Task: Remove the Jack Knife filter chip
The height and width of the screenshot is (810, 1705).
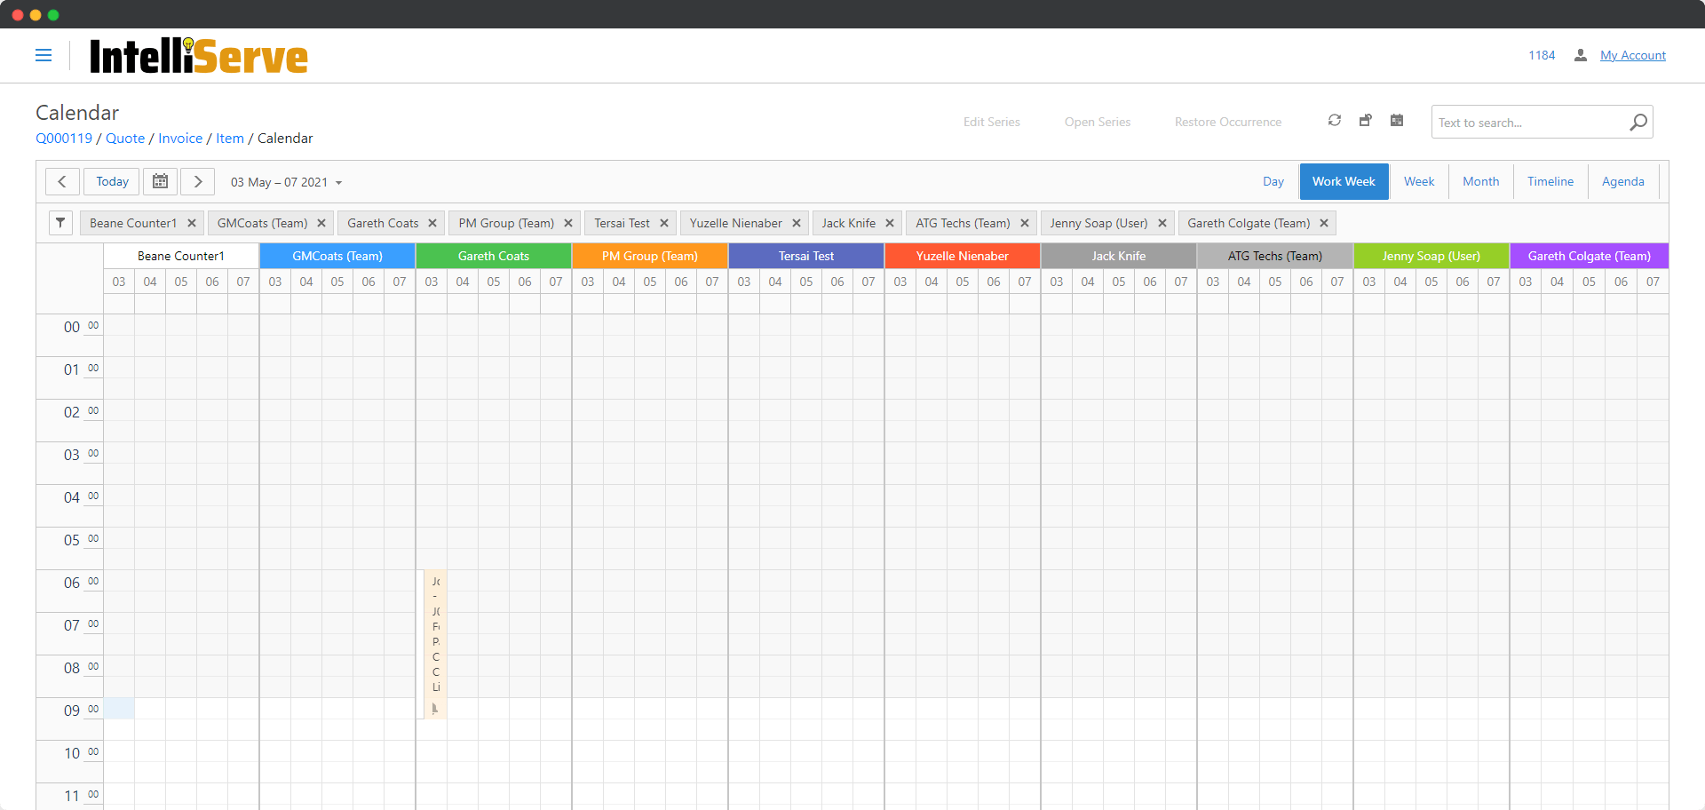Action: tap(890, 223)
